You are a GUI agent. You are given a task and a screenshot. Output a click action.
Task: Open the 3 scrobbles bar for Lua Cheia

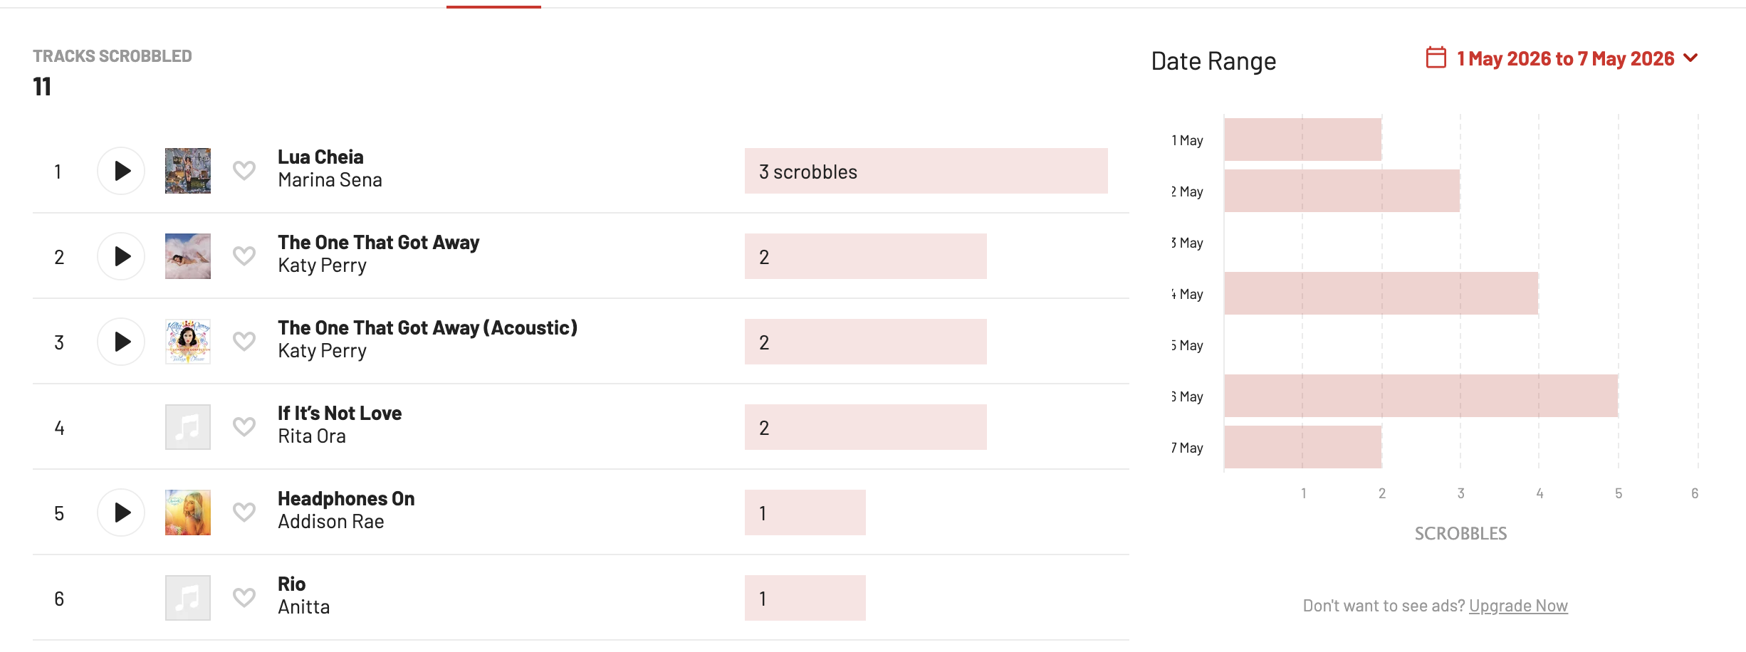tap(926, 171)
